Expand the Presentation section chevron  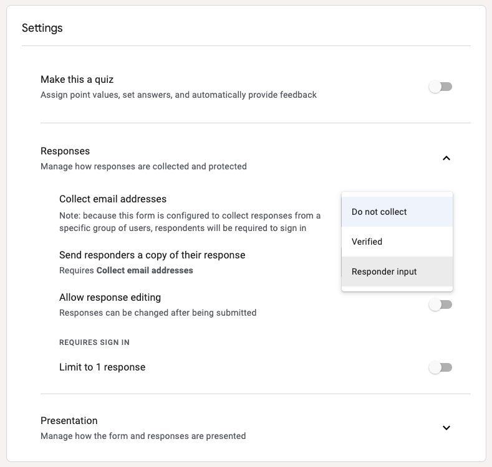pyautogui.click(x=446, y=428)
